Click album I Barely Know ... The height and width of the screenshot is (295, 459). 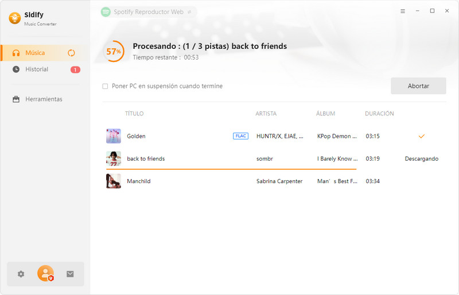point(337,159)
